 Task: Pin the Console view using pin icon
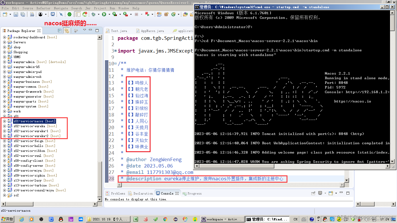coord(313,193)
